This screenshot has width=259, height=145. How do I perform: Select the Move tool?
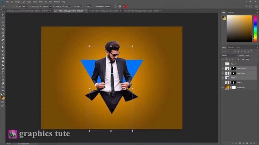[3, 14]
